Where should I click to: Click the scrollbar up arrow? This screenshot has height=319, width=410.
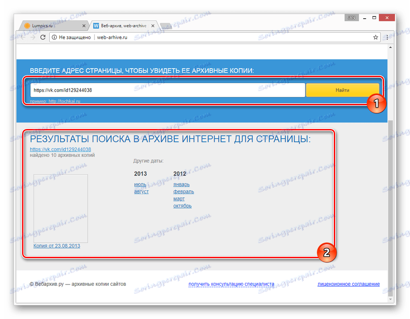390,47
